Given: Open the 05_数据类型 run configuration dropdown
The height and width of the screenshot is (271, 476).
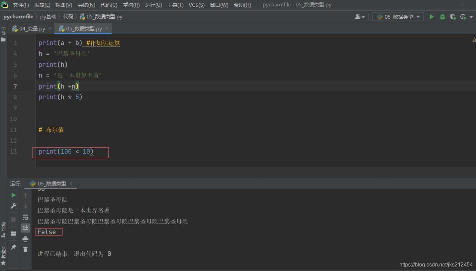Looking at the screenshot, I should click(x=398, y=16).
